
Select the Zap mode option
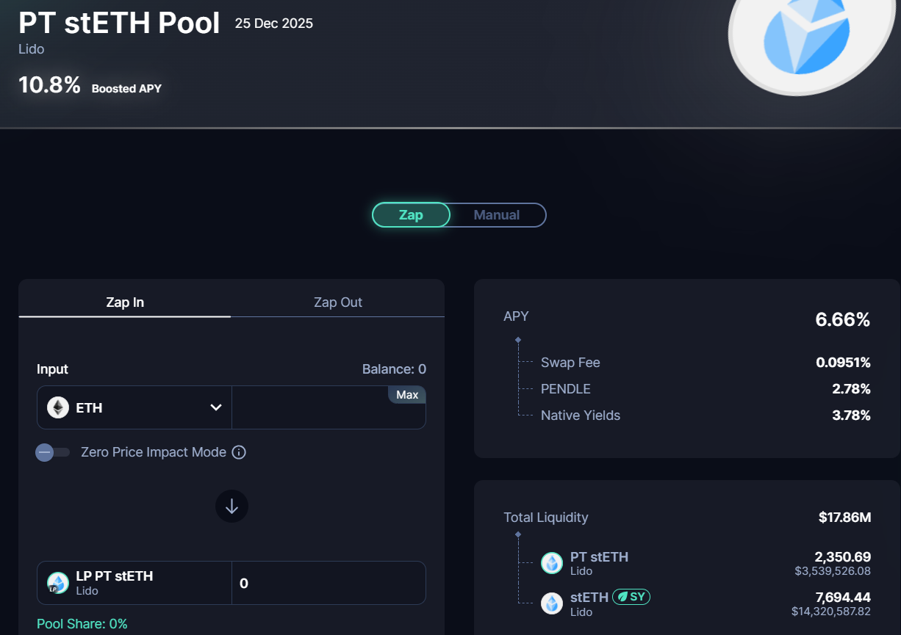click(411, 215)
